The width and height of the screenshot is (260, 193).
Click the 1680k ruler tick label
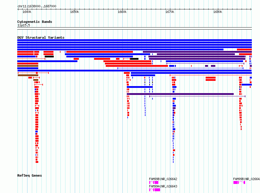[x=218, y=12]
